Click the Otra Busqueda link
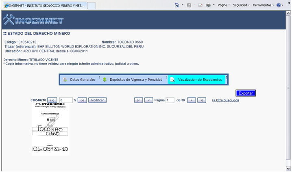 coord(225,100)
